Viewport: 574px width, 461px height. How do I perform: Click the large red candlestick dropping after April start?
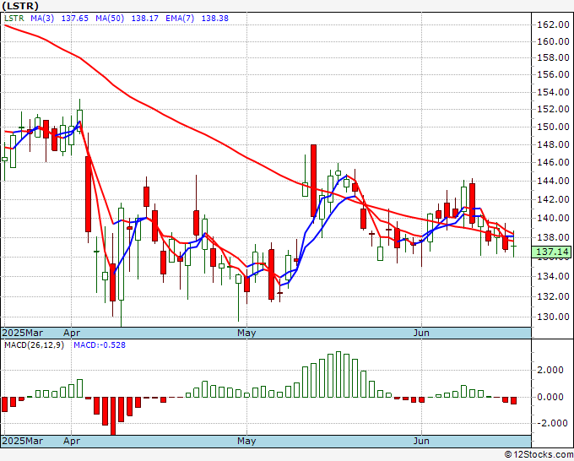coord(89,194)
